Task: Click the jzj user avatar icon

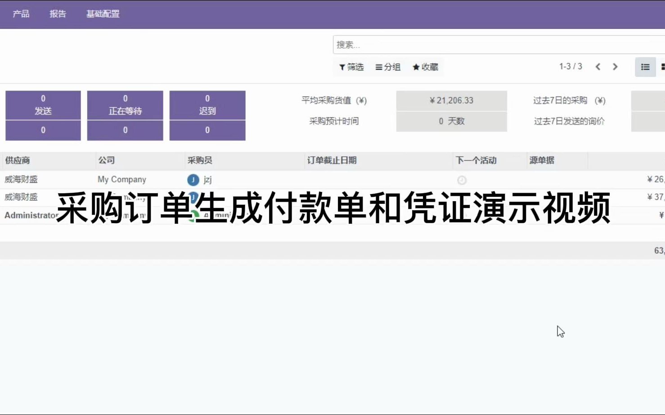Action: click(193, 180)
